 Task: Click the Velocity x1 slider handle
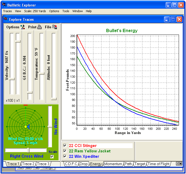[18, 41]
